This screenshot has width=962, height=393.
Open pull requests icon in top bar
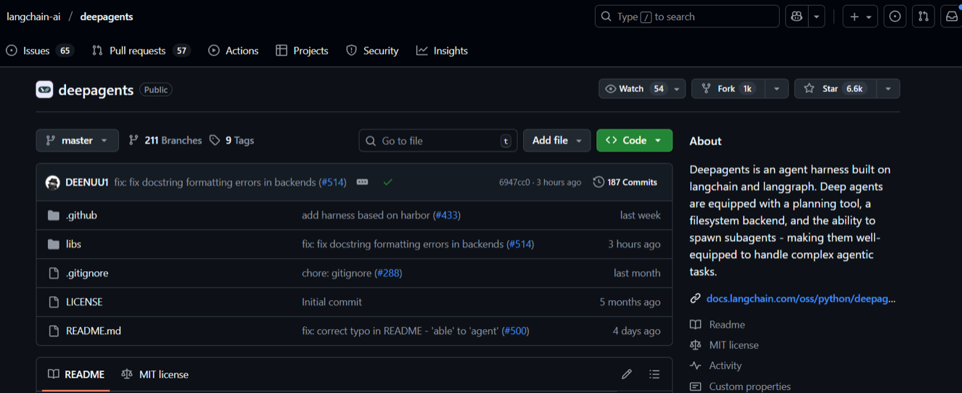point(923,17)
